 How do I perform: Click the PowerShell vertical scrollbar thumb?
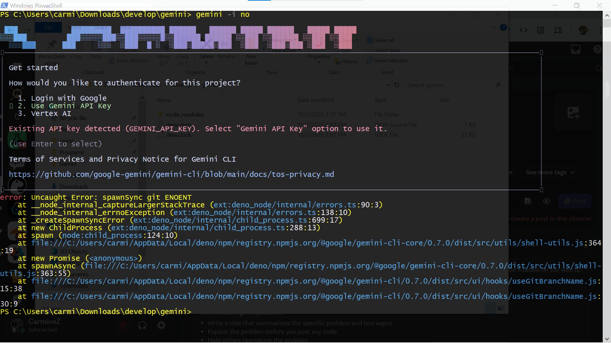pyautogui.click(x=607, y=23)
